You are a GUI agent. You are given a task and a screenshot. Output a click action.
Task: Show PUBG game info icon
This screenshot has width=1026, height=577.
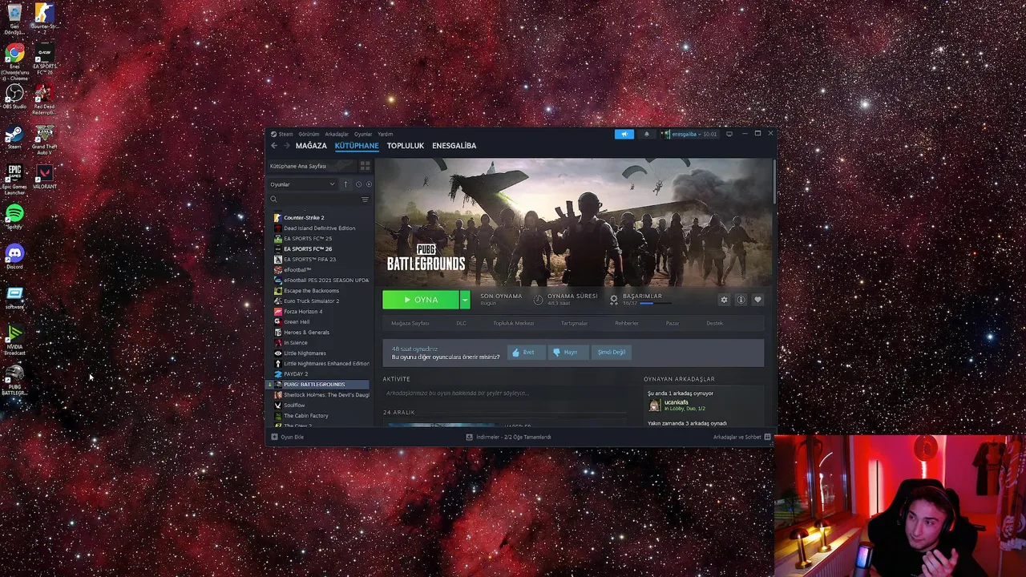point(741,300)
